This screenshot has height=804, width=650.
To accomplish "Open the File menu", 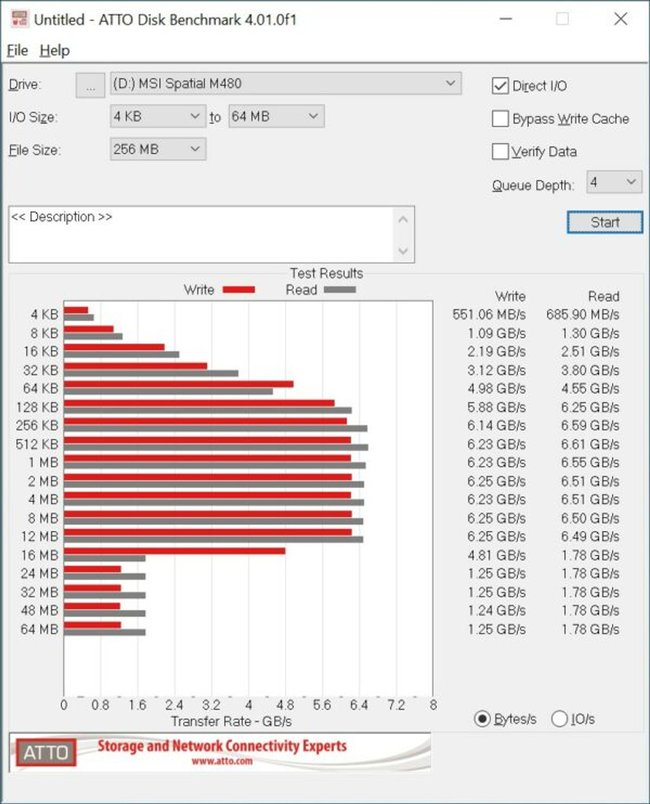I will (x=18, y=51).
